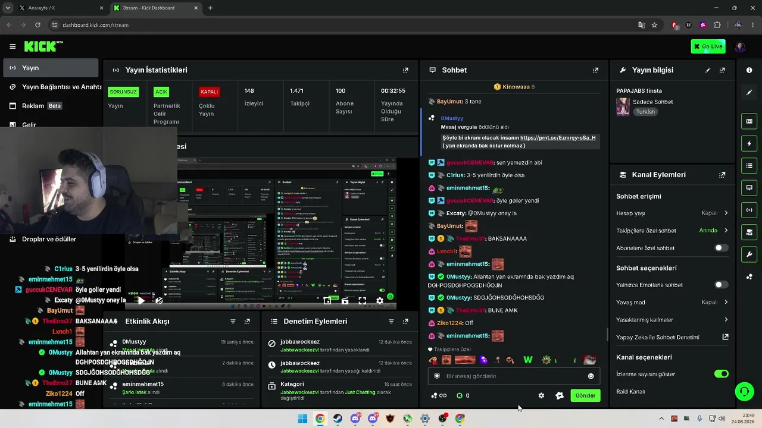Pop out the Kanal Eylemleri panel

click(722, 175)
